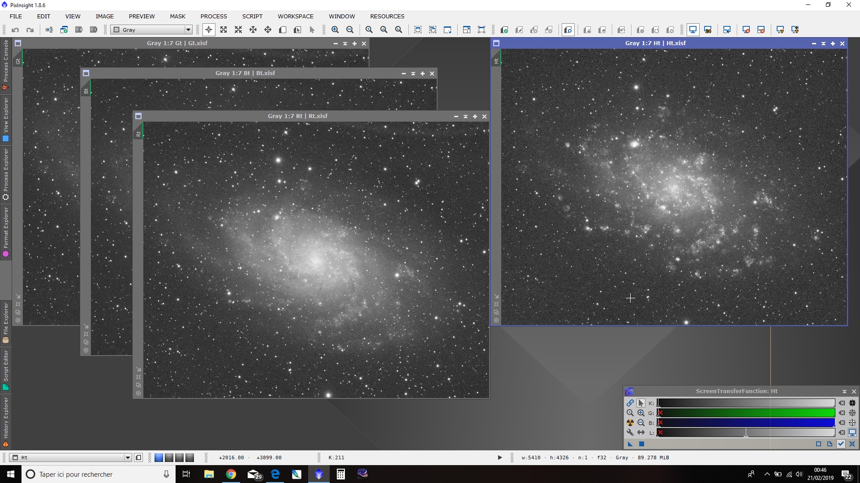Open the Script Editor side tab
Screen dimensions: 860x483
(6, 370)
